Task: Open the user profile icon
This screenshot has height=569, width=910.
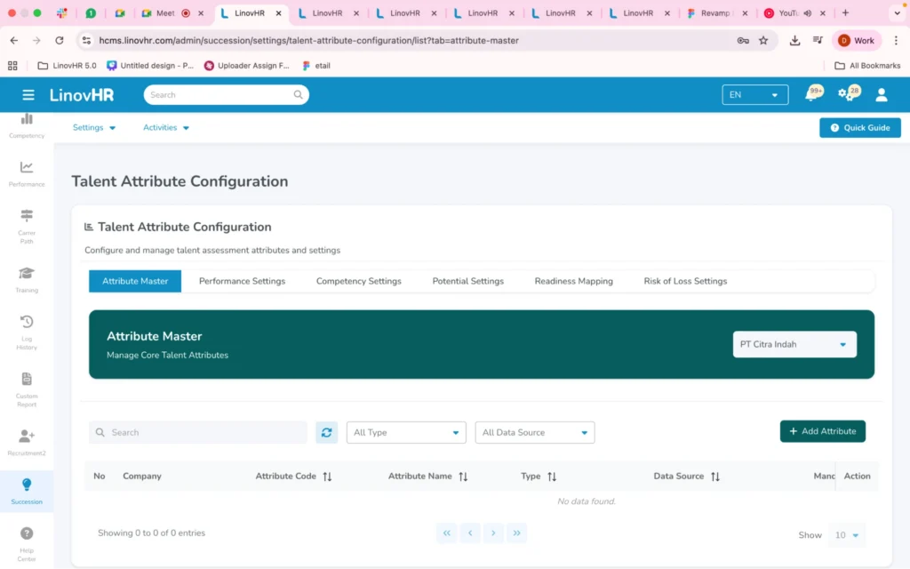Action: pyautogui.click(x=881, y=94)
